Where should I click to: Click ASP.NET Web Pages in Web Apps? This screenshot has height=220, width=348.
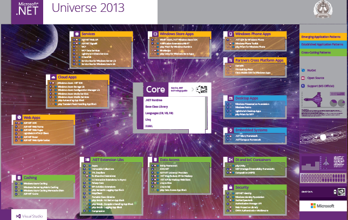[x=33, y=130]
